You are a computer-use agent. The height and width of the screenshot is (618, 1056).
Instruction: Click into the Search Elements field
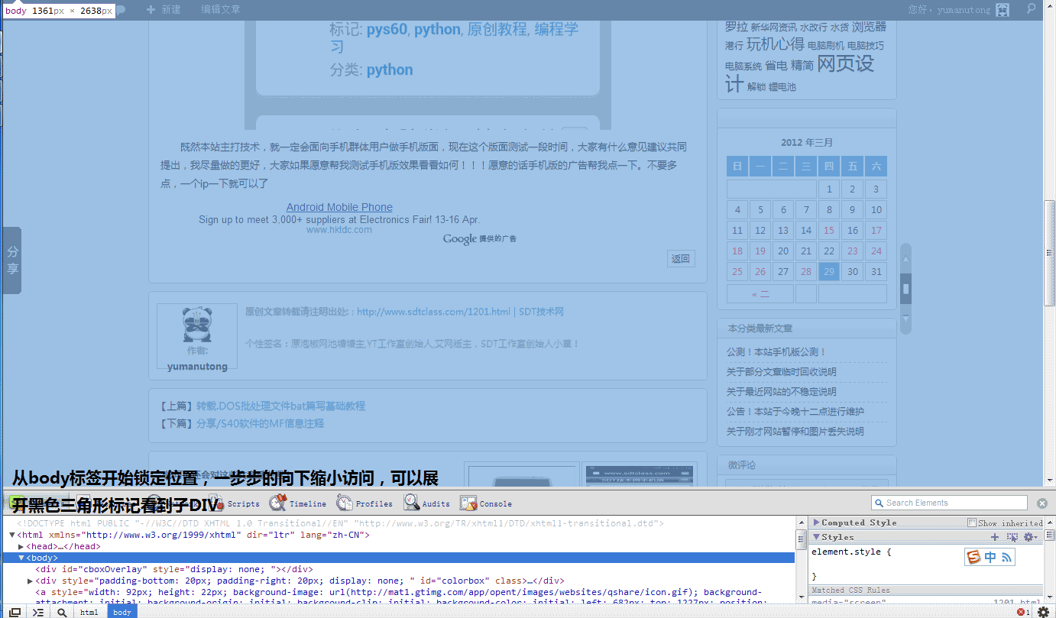point(950,503)
